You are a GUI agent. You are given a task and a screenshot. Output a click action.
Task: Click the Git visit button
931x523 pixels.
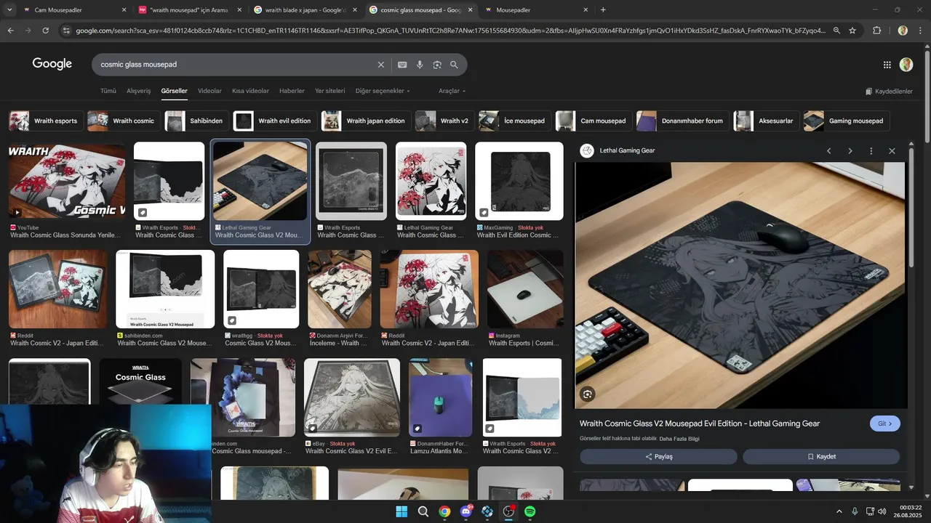click(x=884, y=423)
